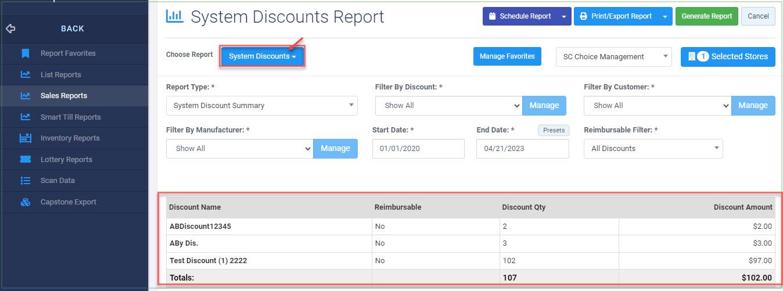Click the Manage Favorites button
The width and height of the screenshot is (783, 291).
pyautogui.click(x=507, y=56)
